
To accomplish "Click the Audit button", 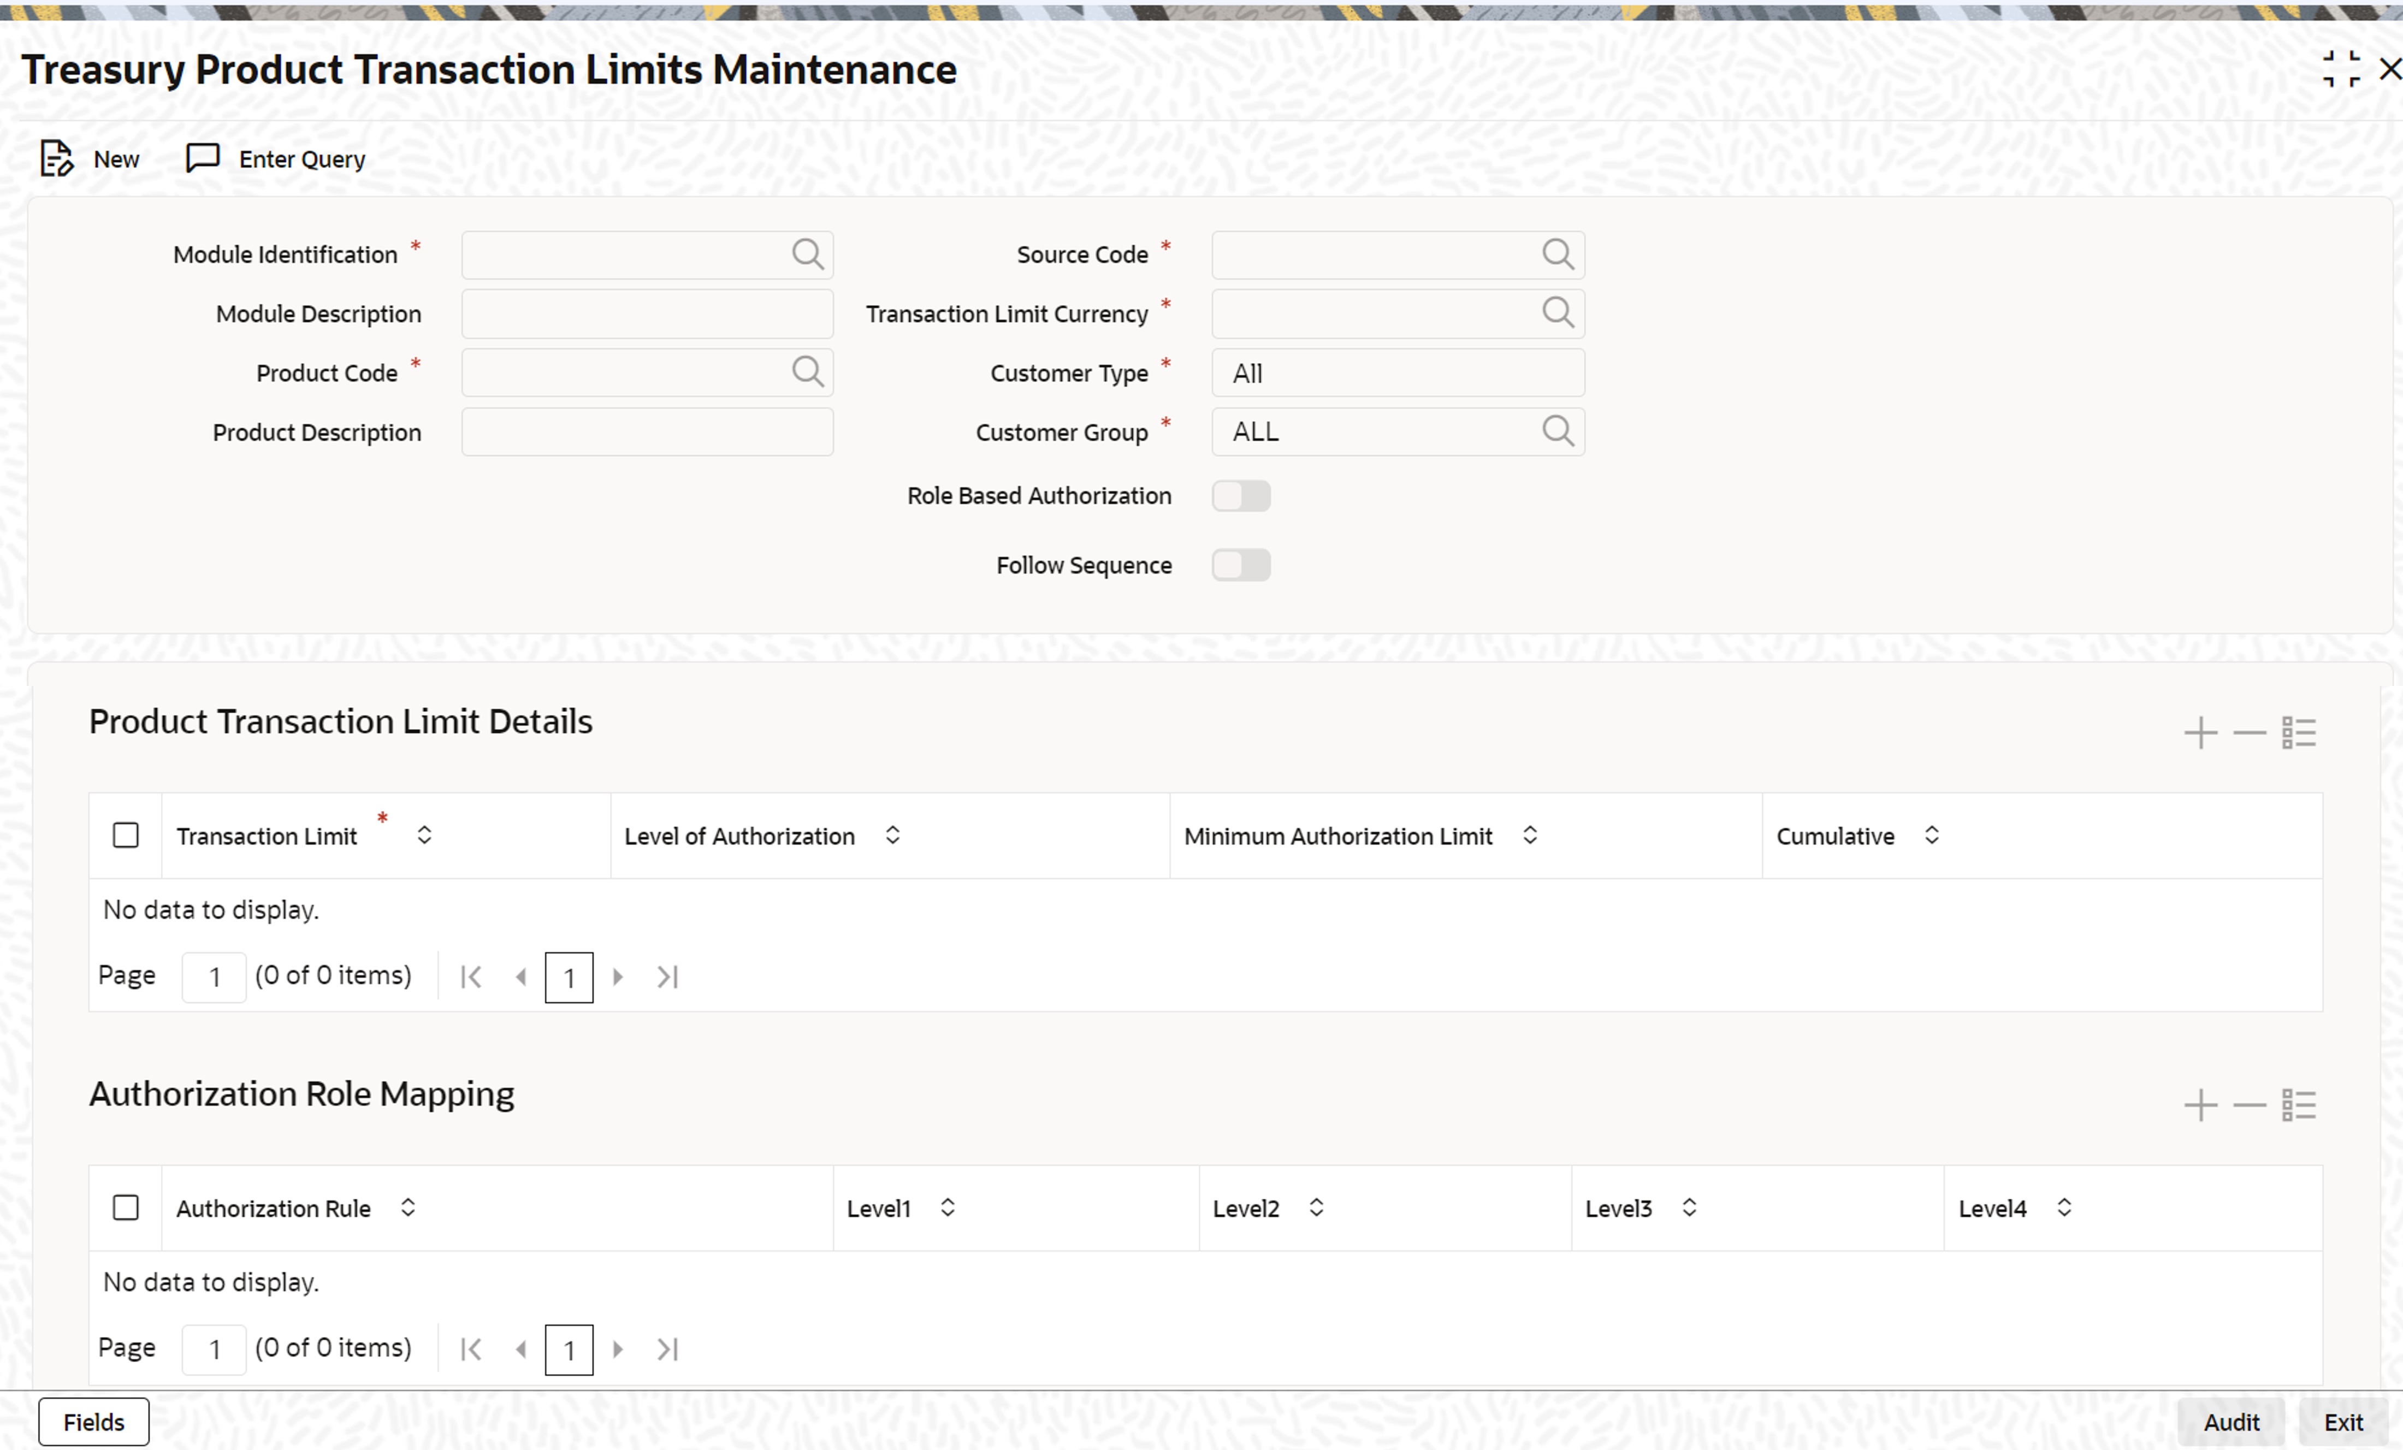I will (x=2230, y=1422).
